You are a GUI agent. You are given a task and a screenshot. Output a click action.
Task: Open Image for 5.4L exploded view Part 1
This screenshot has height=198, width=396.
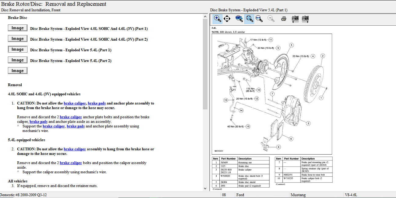(18, 50)
